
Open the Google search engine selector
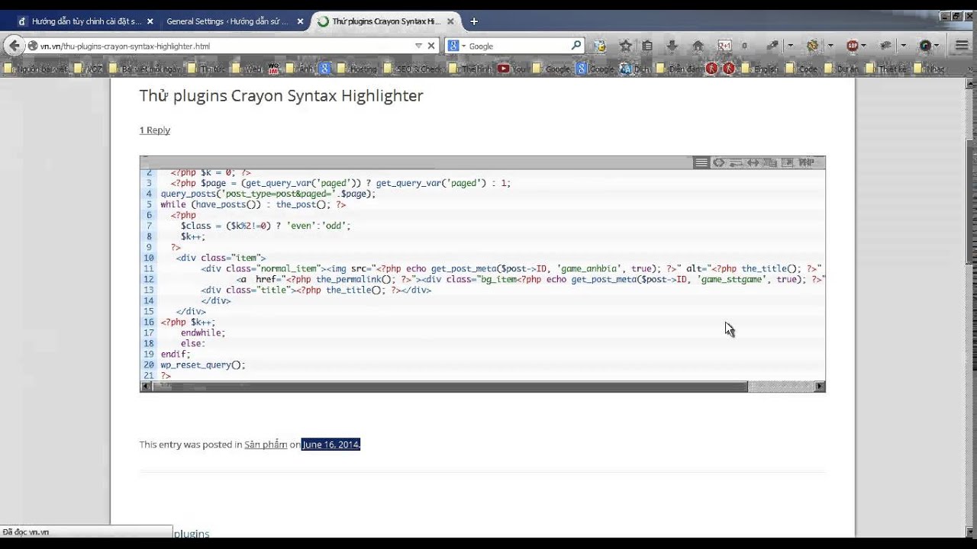pyautogui.click(x=456, y=46)
